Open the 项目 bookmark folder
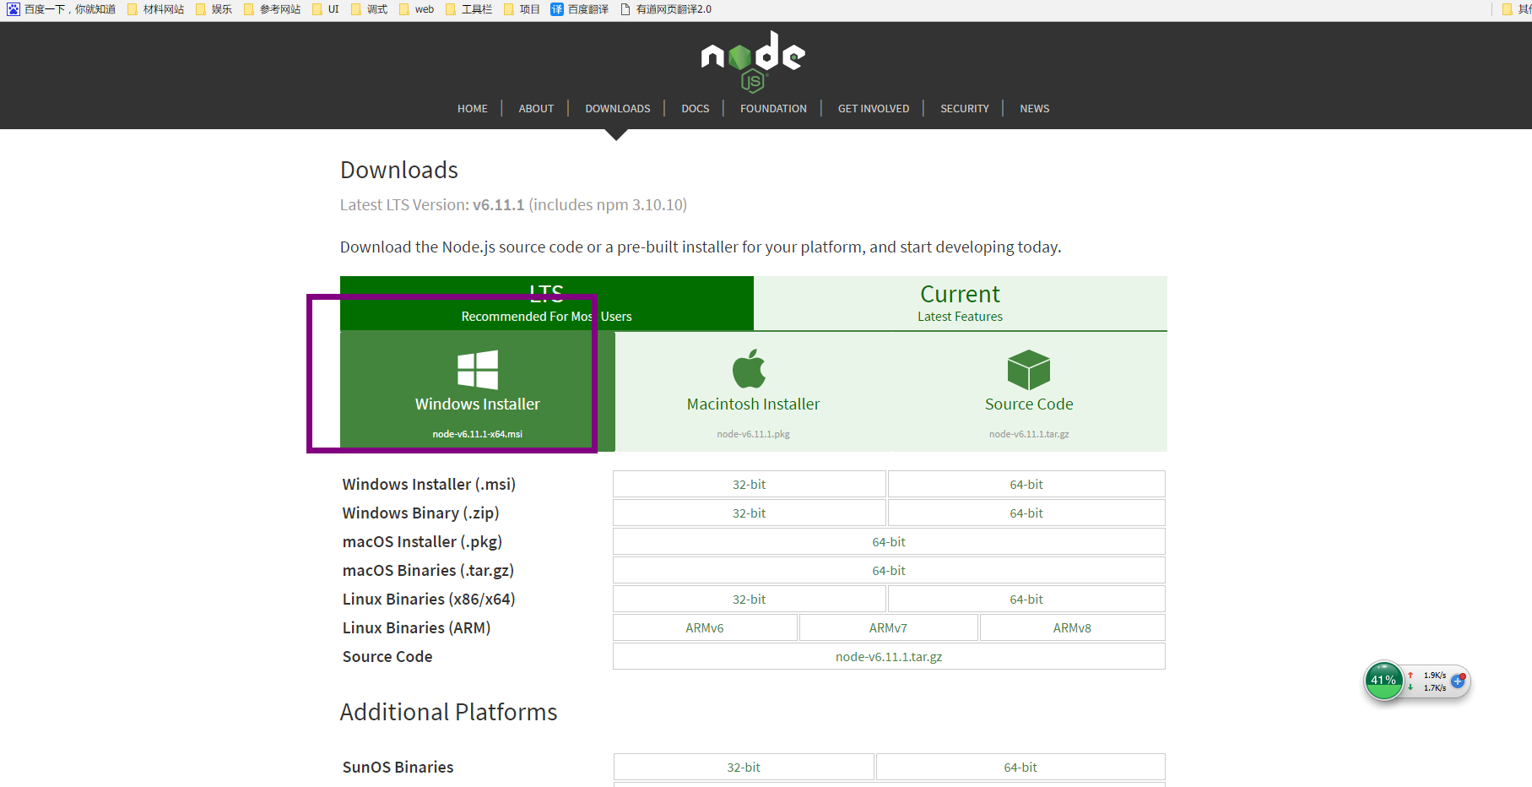The image size is (1532, 787). click(x=522, y=9)
